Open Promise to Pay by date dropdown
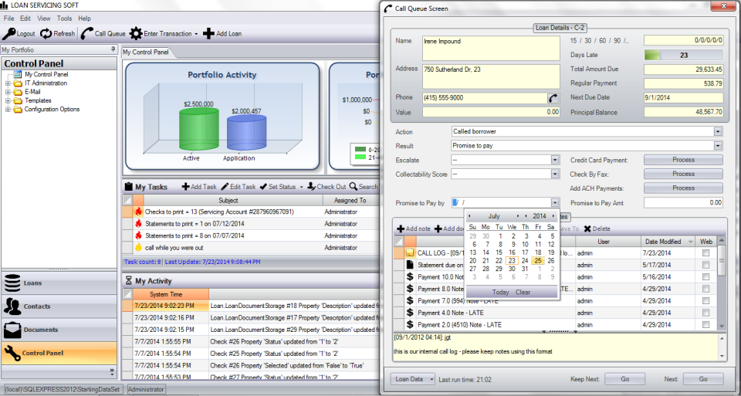Viewport: 741px width, 396px height. pyautogui.click(x=555, y=203)
